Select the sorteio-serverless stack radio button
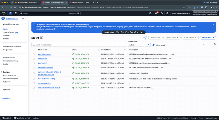Viewport: 219px width, 120px height. tap(34, 83)
